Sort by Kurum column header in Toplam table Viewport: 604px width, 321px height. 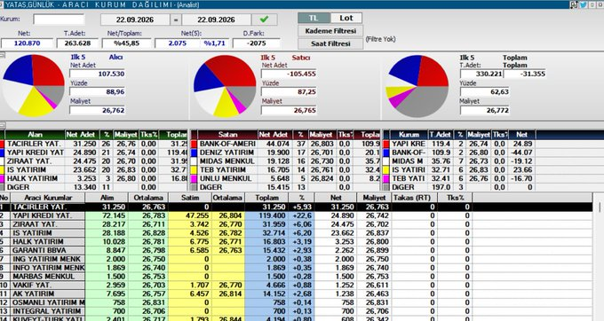(x=409, y=135)
